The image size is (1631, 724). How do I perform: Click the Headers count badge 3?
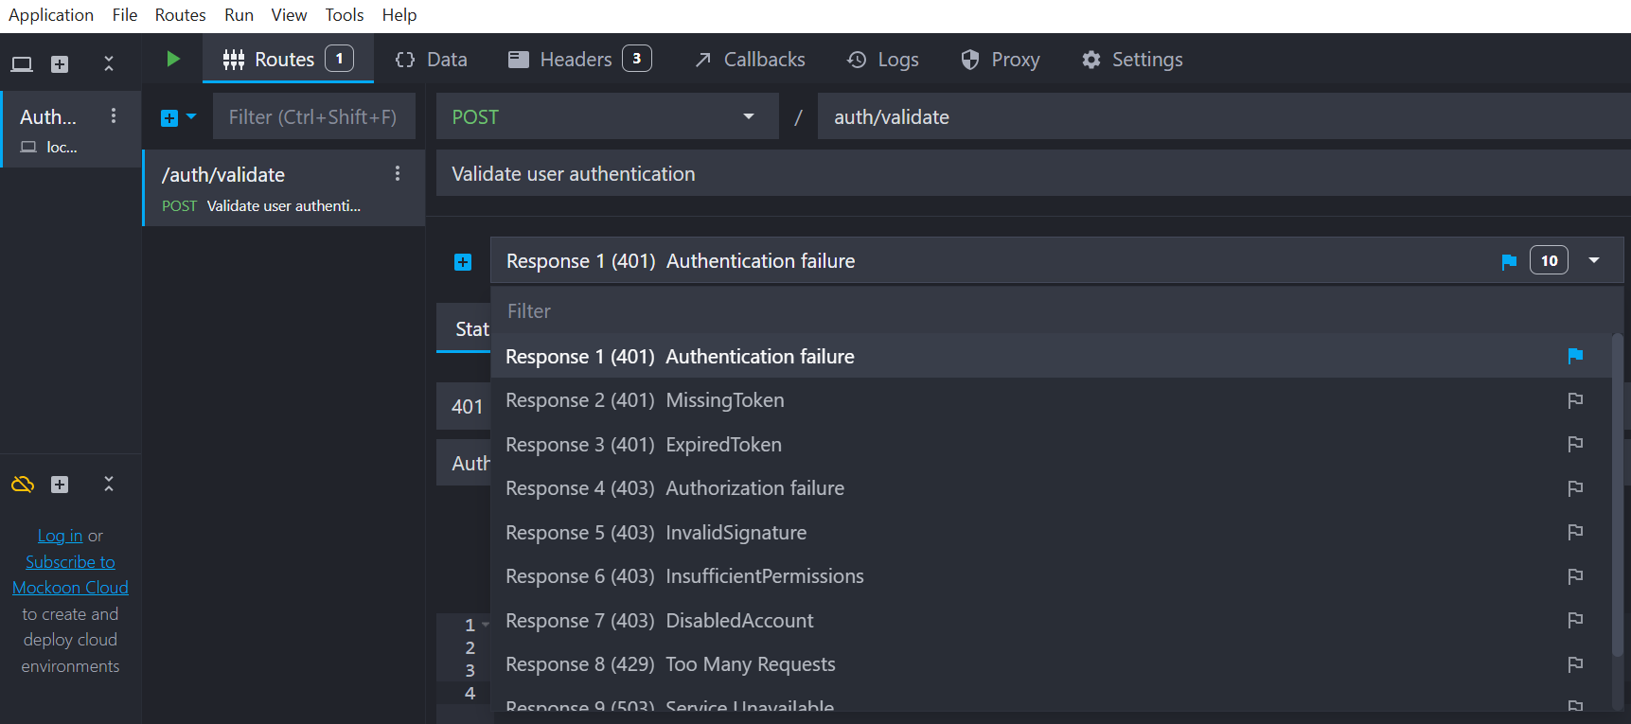tap(636, 59)
